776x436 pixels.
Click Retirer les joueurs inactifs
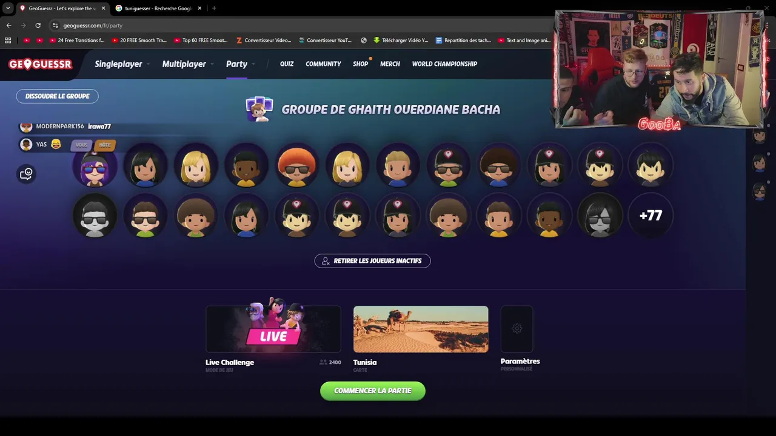click(372, 261)
